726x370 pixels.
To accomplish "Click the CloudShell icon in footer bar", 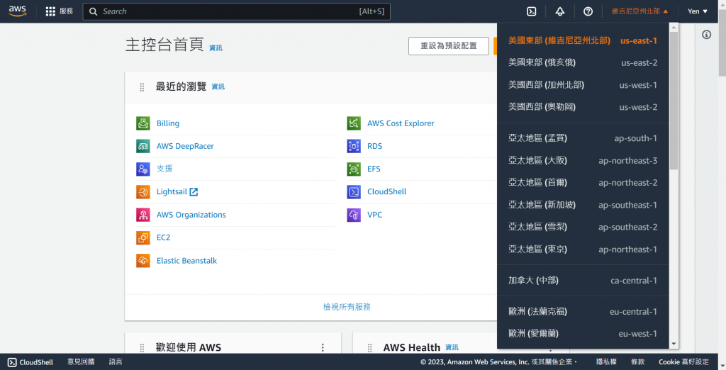I will tap(12, 362).
